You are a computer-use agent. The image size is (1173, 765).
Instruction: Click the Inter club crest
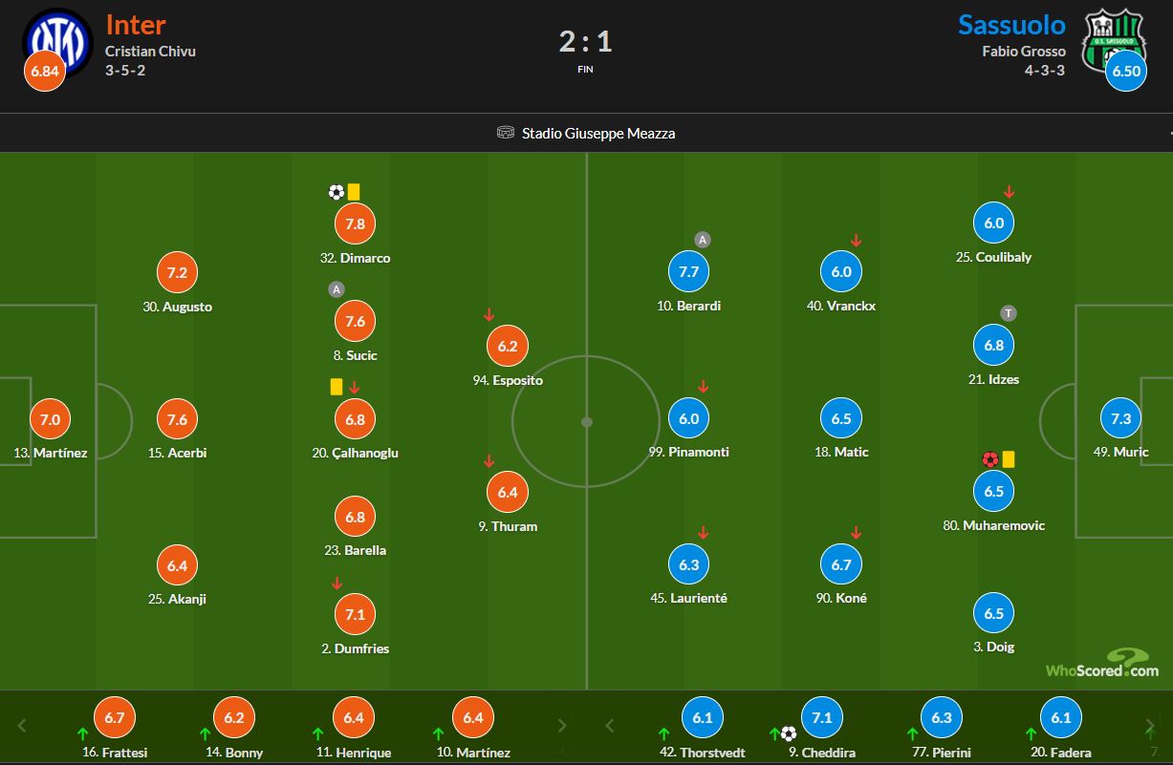[x=53, y=38]
